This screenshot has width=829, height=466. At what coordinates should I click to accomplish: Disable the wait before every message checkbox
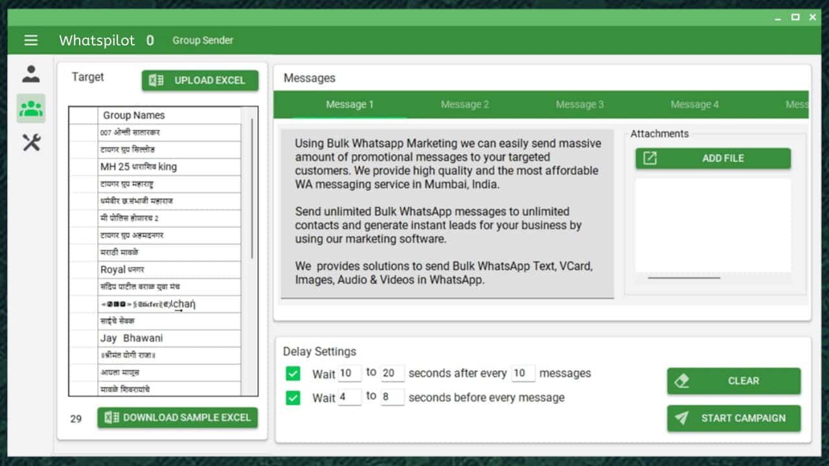coord(293,397)
